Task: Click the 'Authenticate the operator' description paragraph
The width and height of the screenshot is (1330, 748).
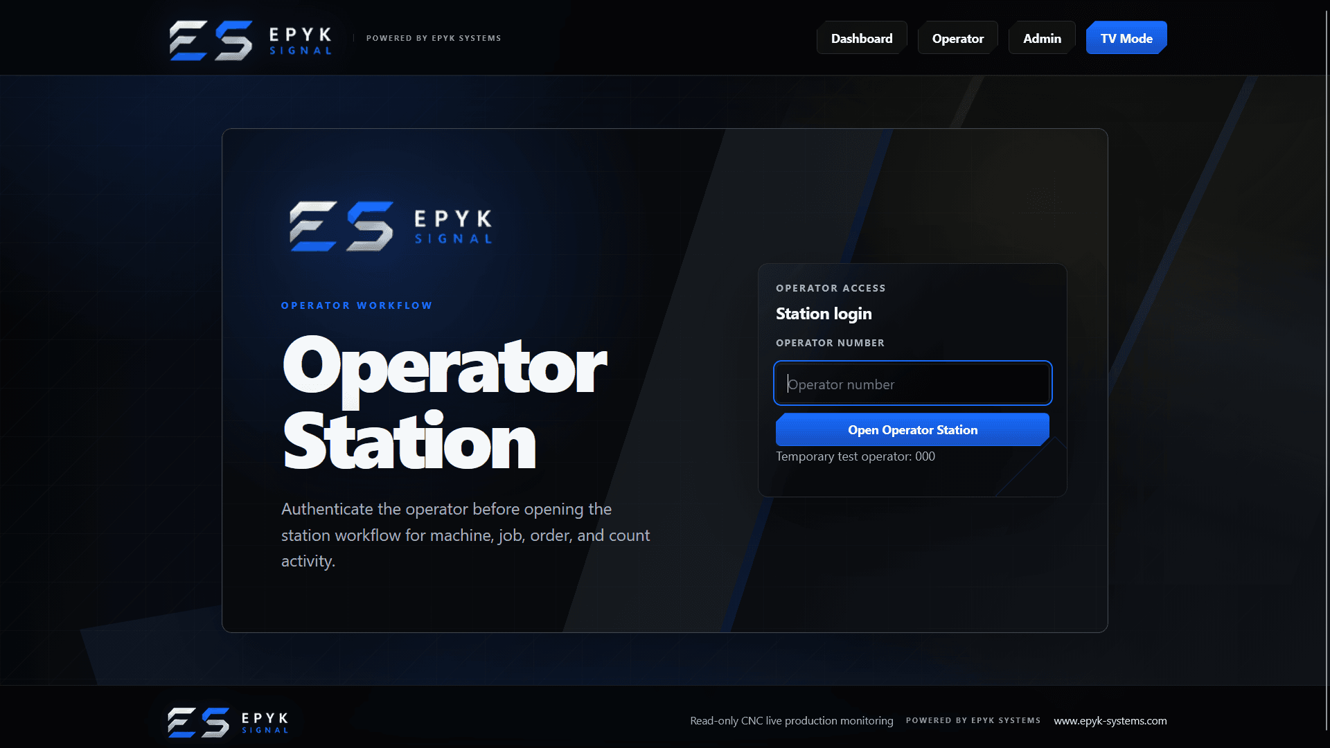Action: 465,535
